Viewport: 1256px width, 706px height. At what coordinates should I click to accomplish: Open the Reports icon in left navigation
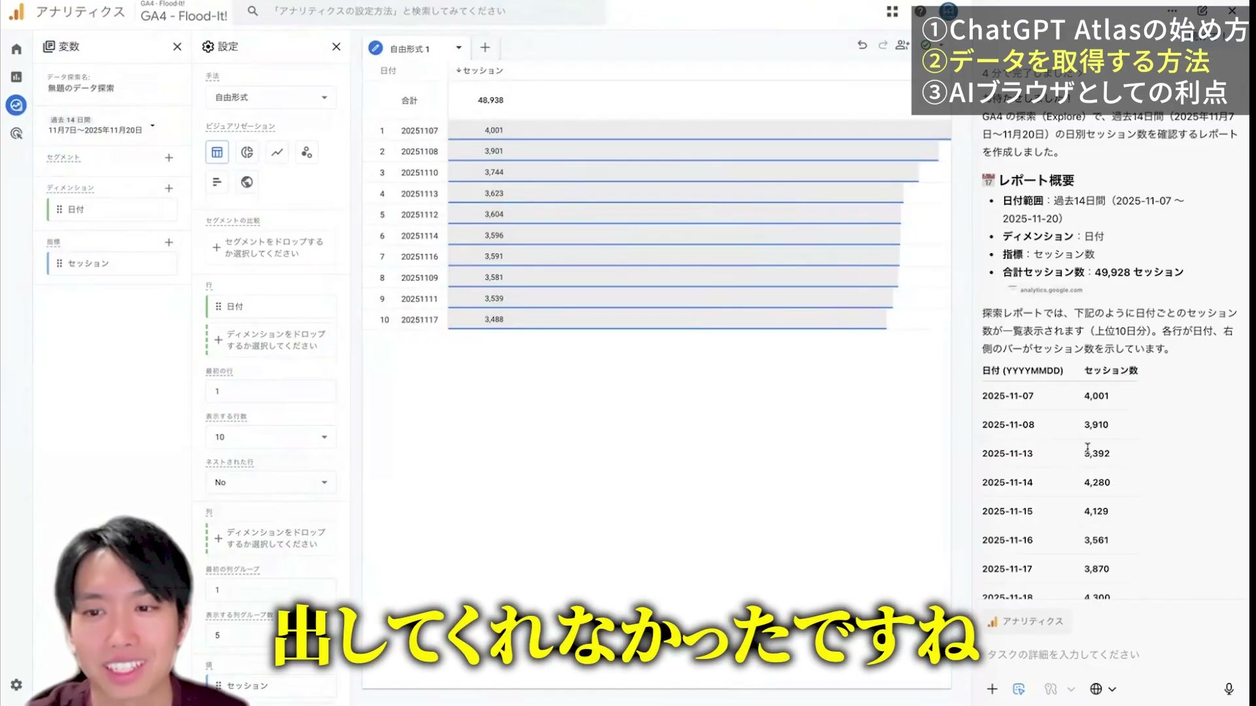point(16,77)
